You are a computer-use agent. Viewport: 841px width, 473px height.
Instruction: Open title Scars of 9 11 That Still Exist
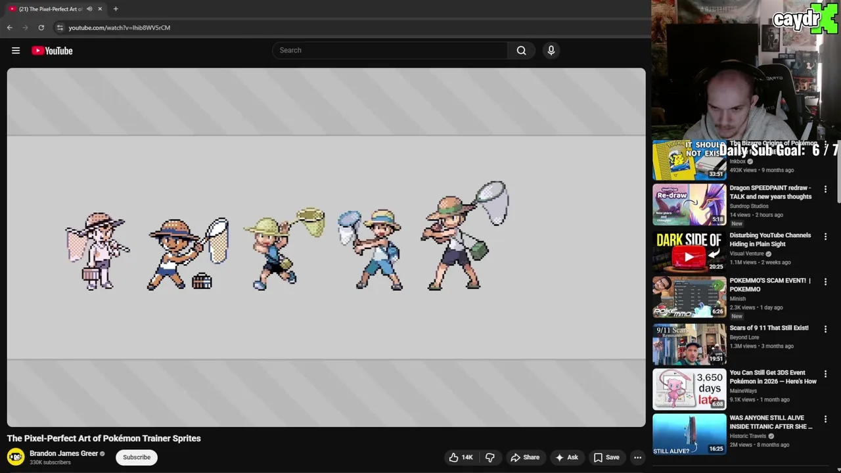pos(769,328)
